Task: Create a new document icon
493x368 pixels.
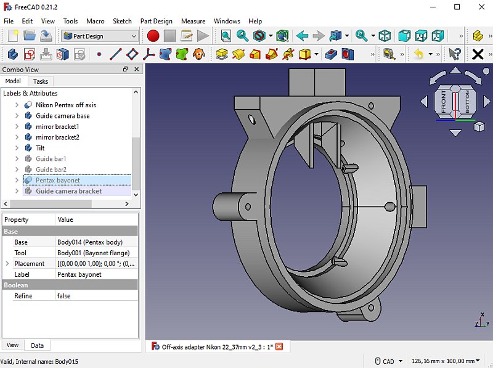Action: pyautogui.click(x=13, y=36)
